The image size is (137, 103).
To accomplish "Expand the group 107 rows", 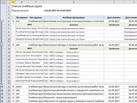I will 2,94.
